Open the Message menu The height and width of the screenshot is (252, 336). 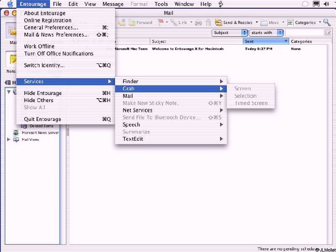coord(113,4)
